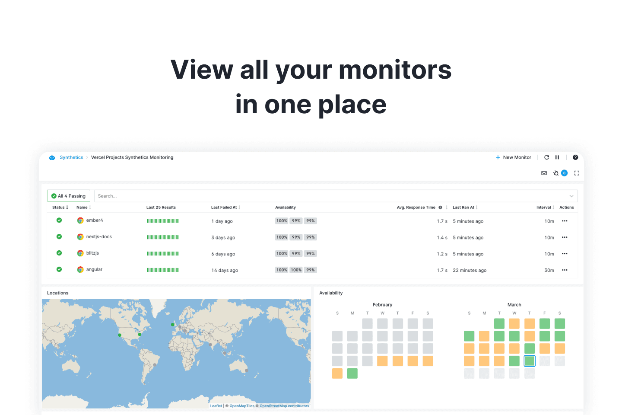Click the info icon beside Avg. Response Time
This screenshot has width=622, height=415.
click(440, 207)
